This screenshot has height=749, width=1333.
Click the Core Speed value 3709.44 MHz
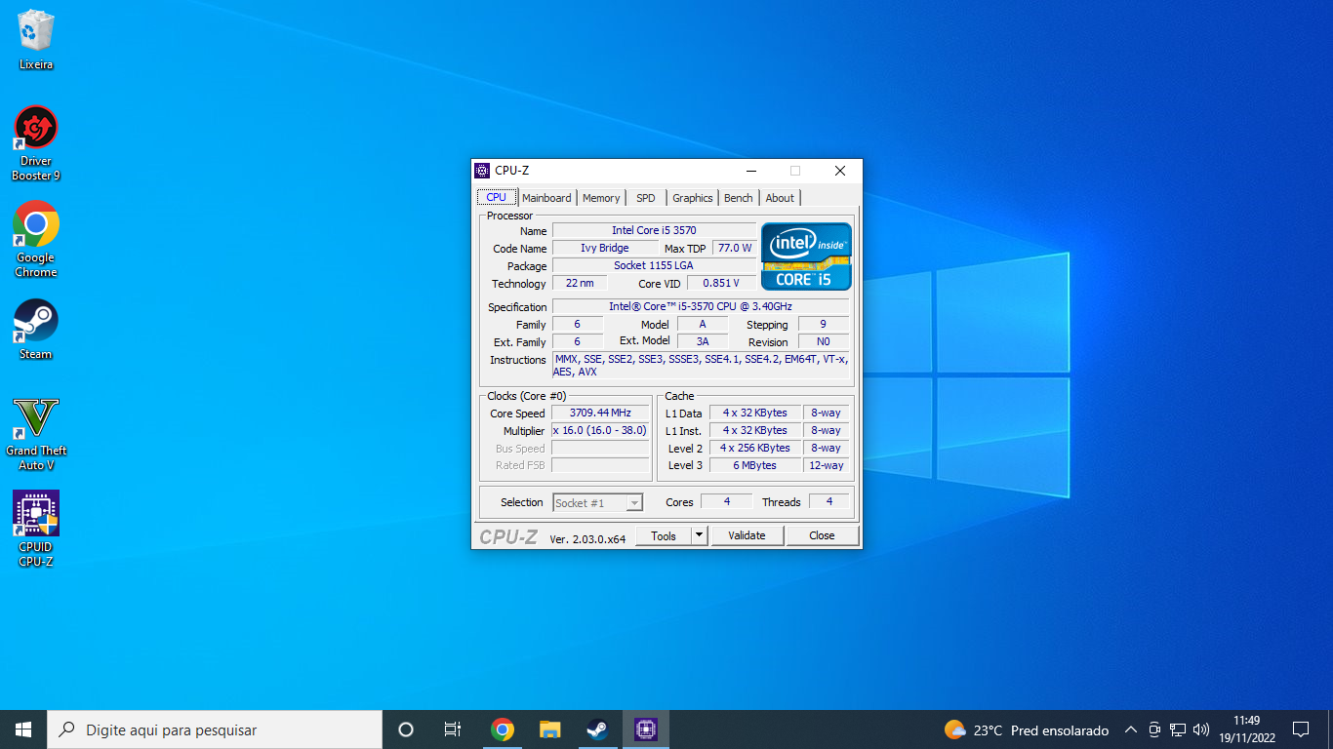600,413
